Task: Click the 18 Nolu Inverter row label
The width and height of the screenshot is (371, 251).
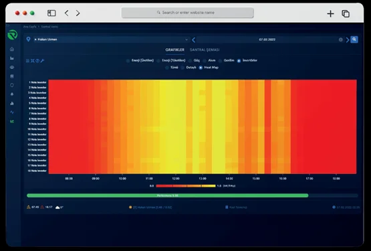Action: tap(37, 171)
